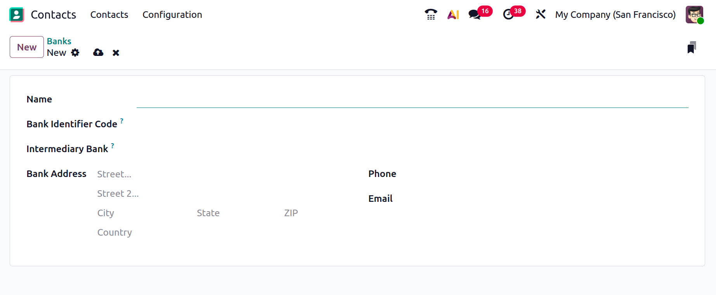Go back to Banks breadcrumb link
The image size is (716, 295).
pyautogui.click(x=59, y=41)
